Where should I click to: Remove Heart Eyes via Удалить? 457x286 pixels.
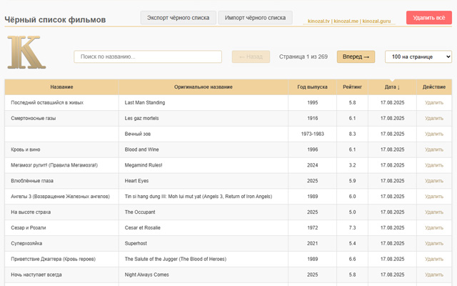pyautogui.click(x=434, y=181)
